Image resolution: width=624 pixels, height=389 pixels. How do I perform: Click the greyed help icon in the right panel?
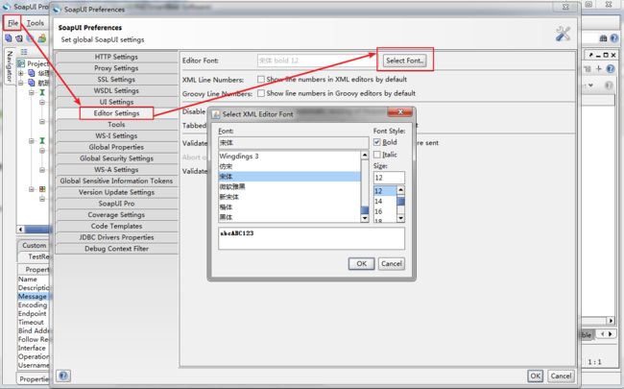tap(609, 85)
